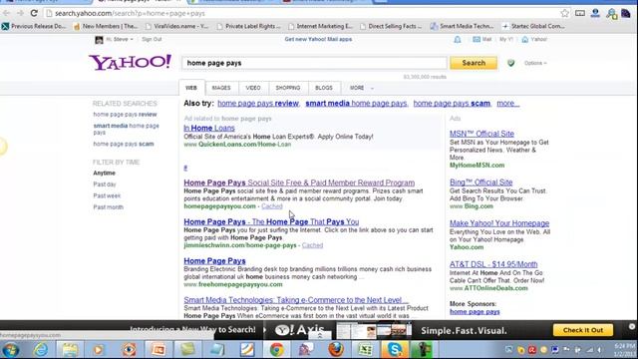Click the Axis banner preview thumbnail

pyautogui.click(x=374, y=330)
